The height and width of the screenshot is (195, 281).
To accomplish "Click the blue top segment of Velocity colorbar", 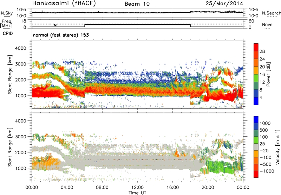I will [x=256, y=120].
